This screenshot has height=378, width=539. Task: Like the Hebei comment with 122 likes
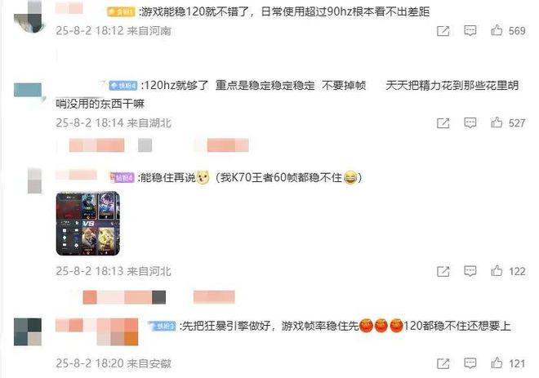click(497, 271)
